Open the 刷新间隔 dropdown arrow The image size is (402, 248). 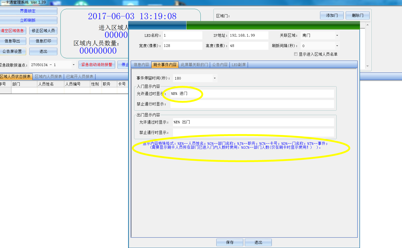click(337, 46)
